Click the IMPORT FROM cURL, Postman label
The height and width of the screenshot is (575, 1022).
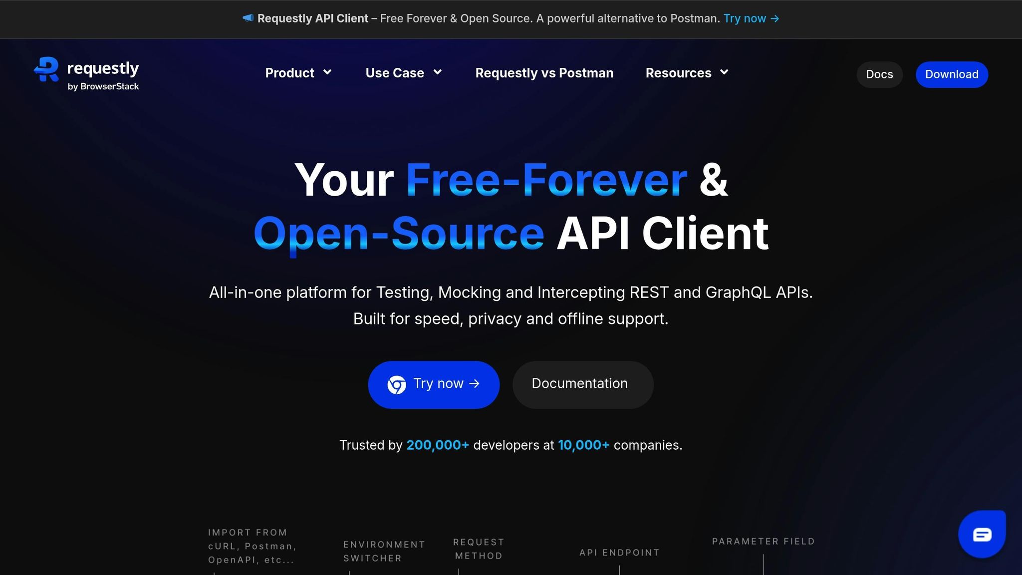pos(252,546)
